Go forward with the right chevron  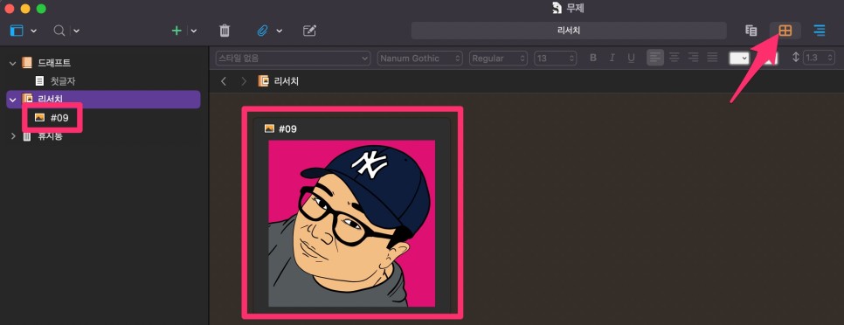(244, 81)
